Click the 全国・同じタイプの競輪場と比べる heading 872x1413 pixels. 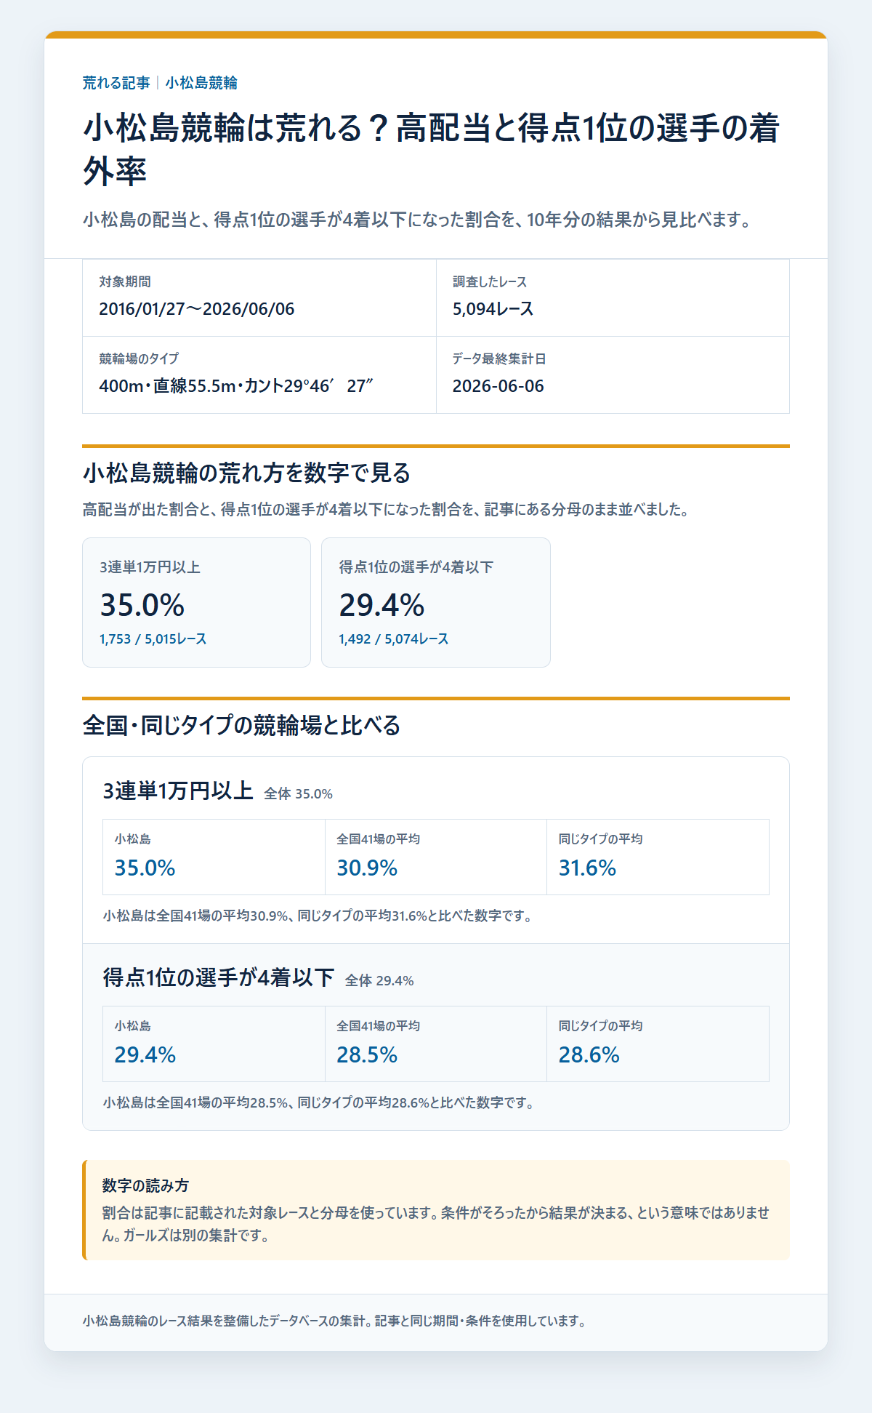click(x=242, y=726)
